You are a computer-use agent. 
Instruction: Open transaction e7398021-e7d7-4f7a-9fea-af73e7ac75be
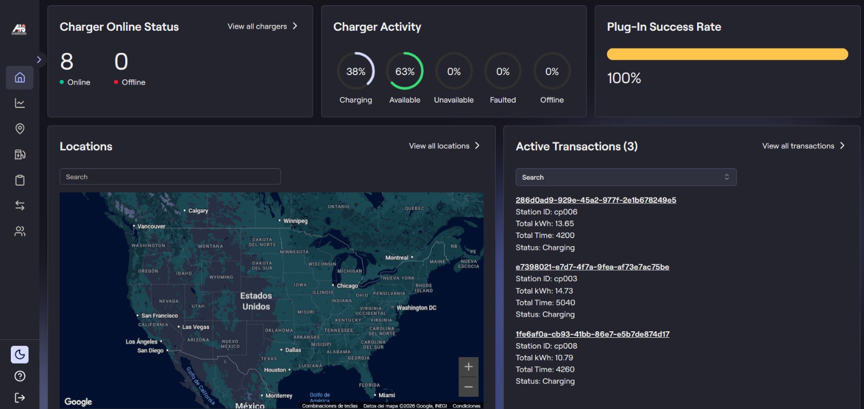[x=592, y=267]
